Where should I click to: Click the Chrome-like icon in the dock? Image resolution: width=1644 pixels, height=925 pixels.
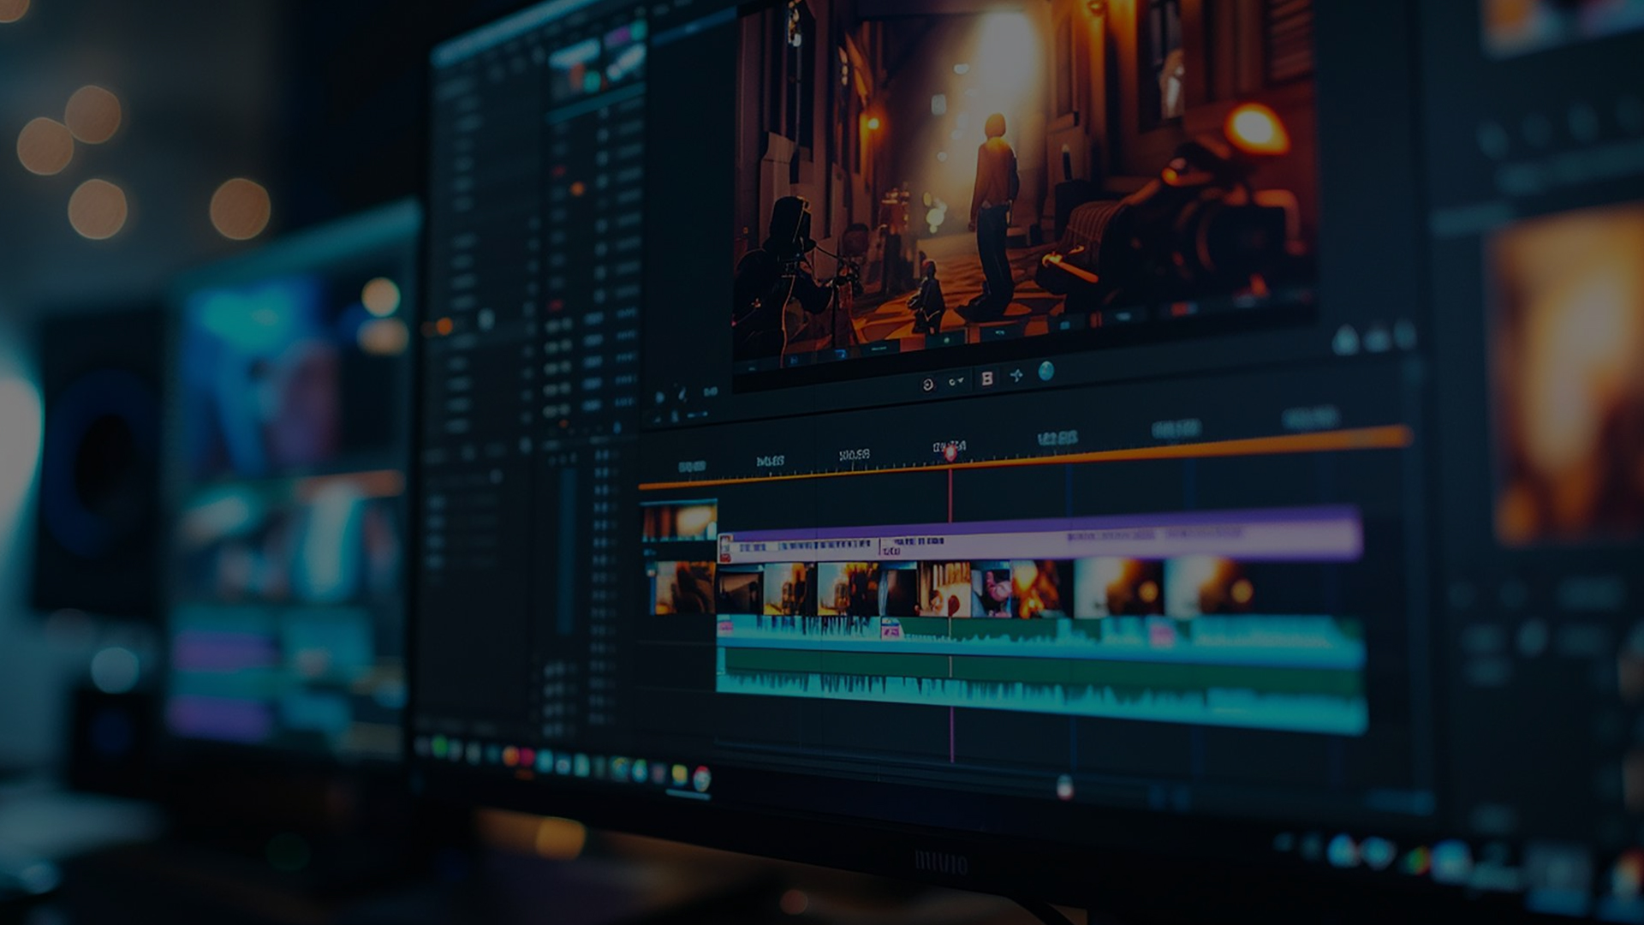coord(701,778)
